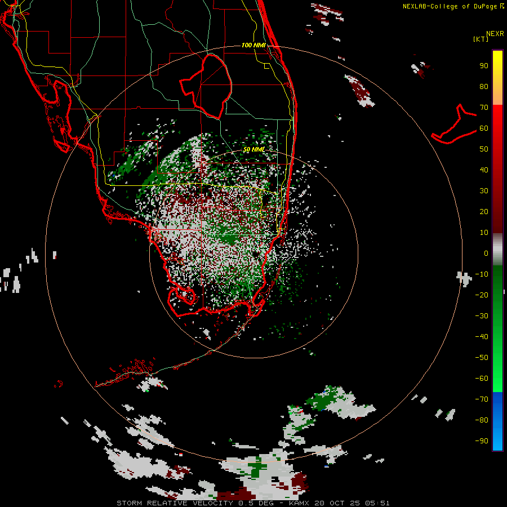Click the 100 NMI range ring label

(x=254, y=45)
